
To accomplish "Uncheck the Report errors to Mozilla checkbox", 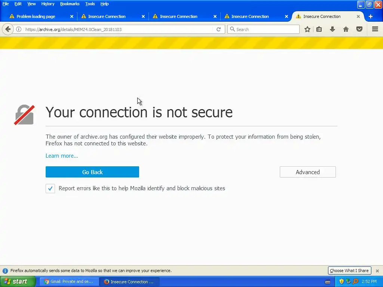I will pos(50,188).
